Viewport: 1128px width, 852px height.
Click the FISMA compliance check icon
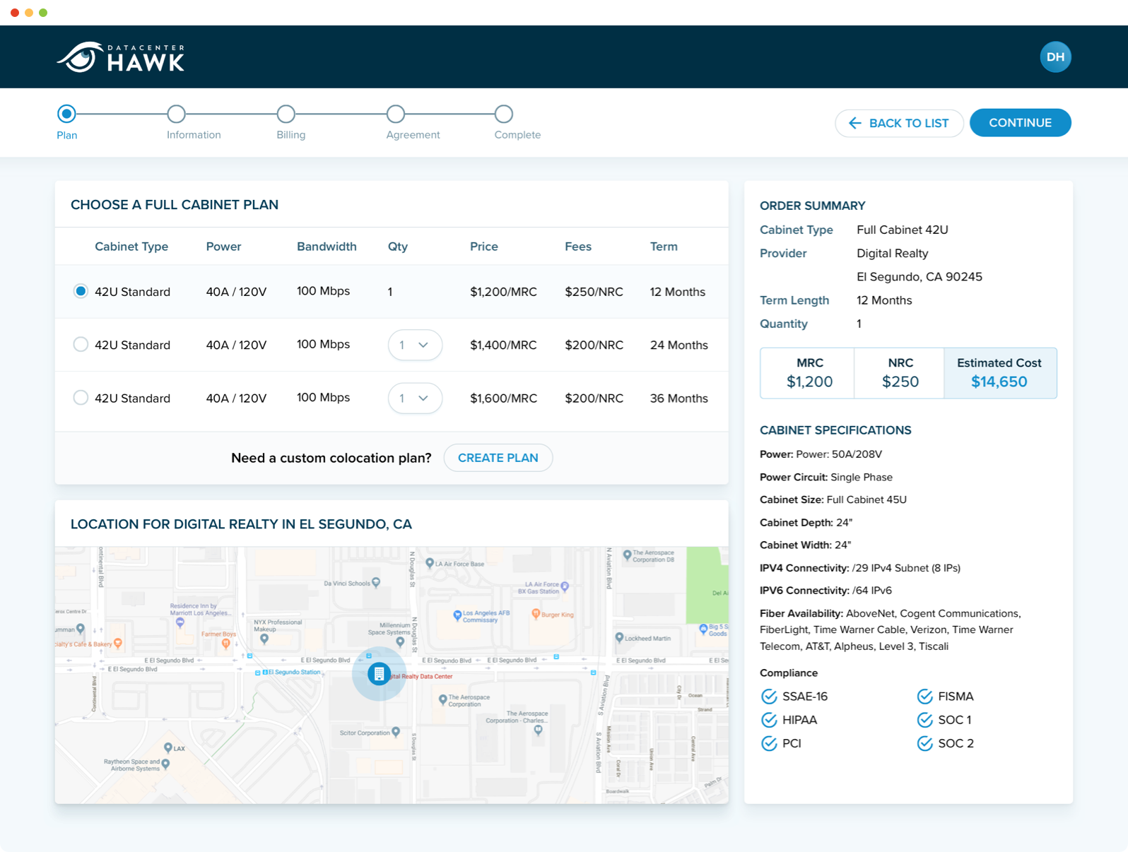point(924,697)
